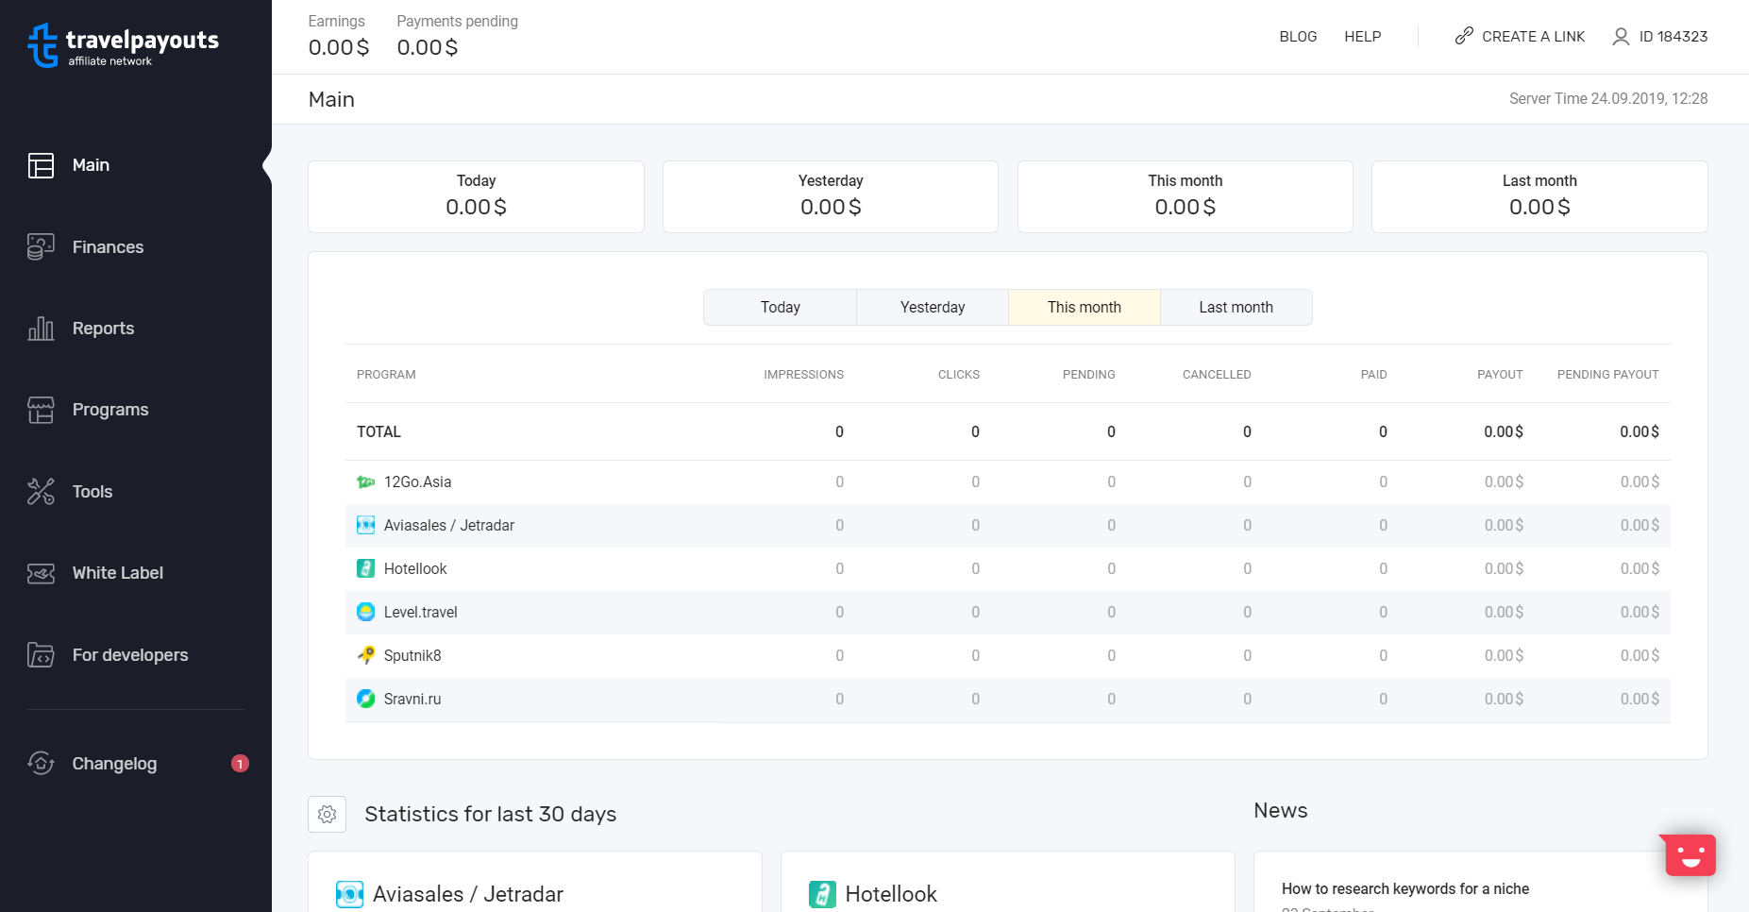Open Programs menu item
Screen dimensions: 1749x912
click(110, 410)
